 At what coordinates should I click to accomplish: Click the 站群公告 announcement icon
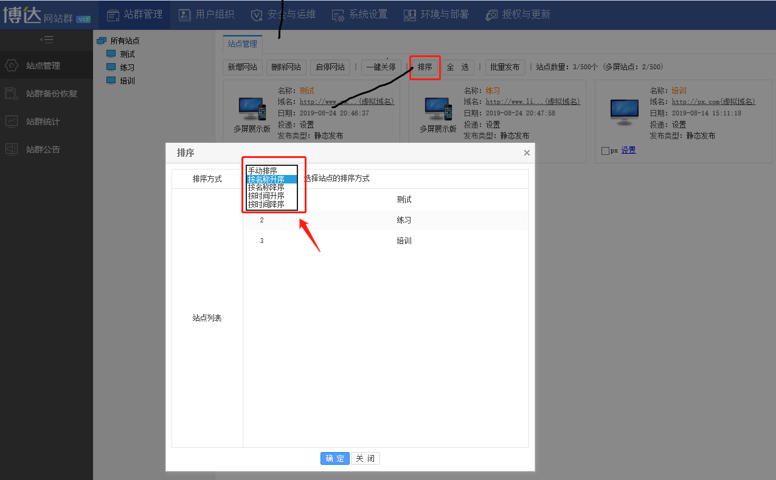[x=11, y=149]
